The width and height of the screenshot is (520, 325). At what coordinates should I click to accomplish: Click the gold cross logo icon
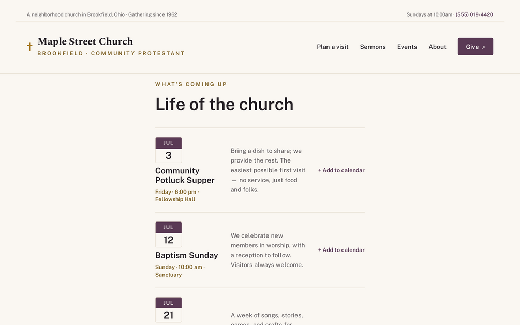coord(29,47)
